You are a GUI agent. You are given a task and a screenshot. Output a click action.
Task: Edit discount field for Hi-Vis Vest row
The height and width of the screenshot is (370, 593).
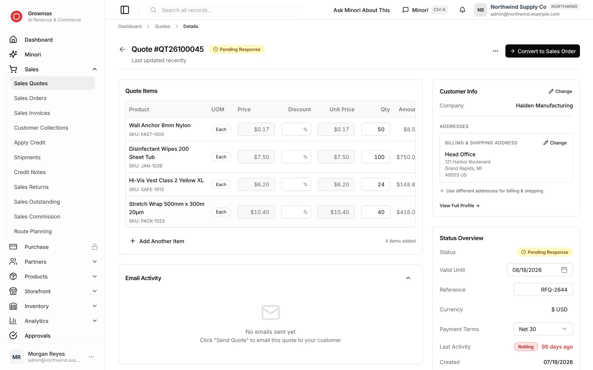pos(296,184)
